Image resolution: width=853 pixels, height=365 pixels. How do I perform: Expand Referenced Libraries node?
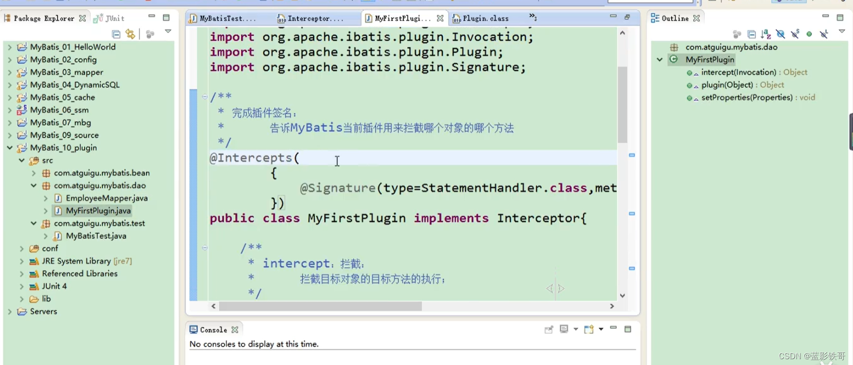coord(22,274)
